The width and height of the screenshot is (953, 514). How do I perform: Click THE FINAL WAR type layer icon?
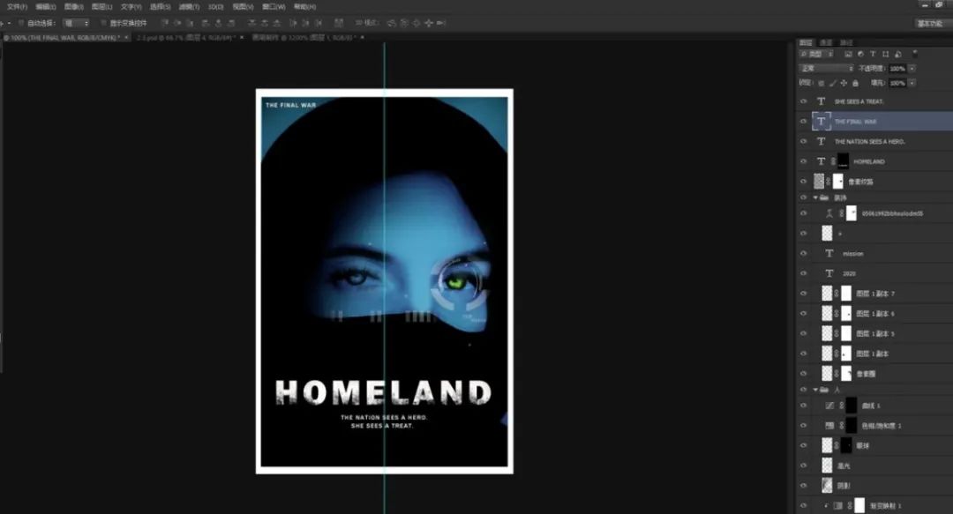(x=822, y=122)
